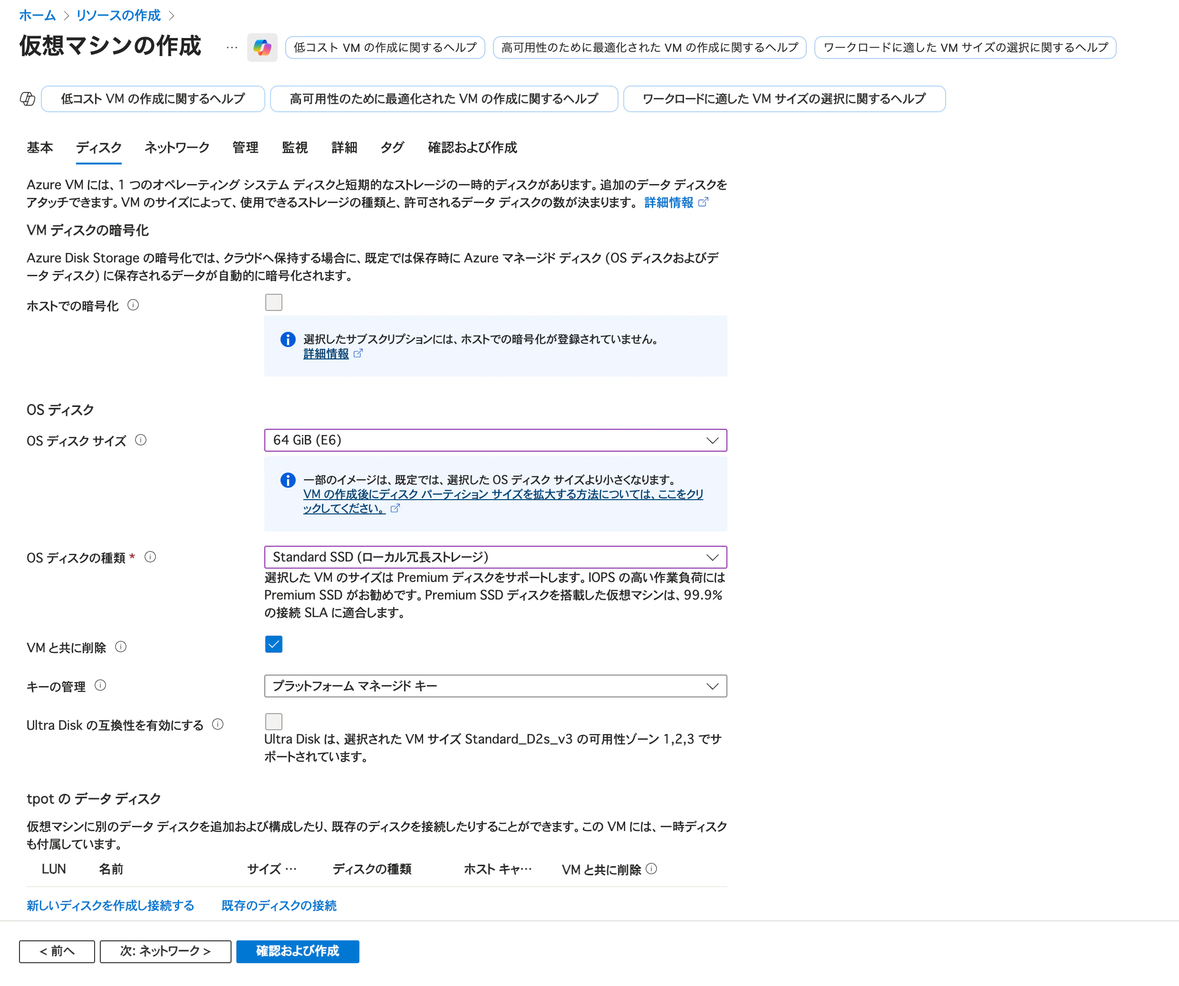Click the サイズ … column header

point(272,869)
